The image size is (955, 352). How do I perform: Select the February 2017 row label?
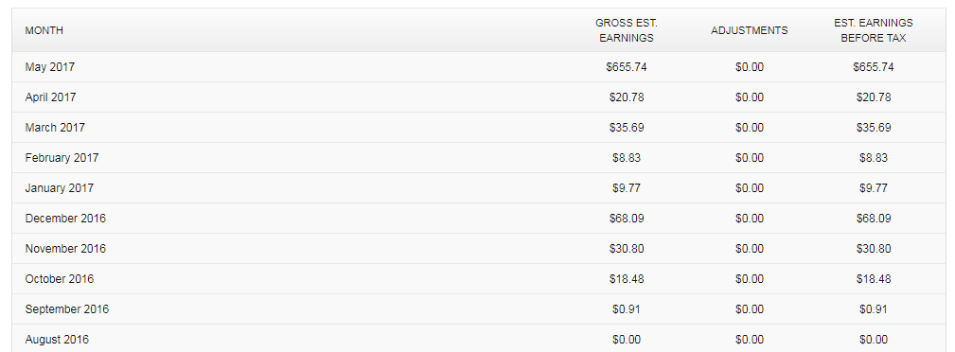click(62, 158)
